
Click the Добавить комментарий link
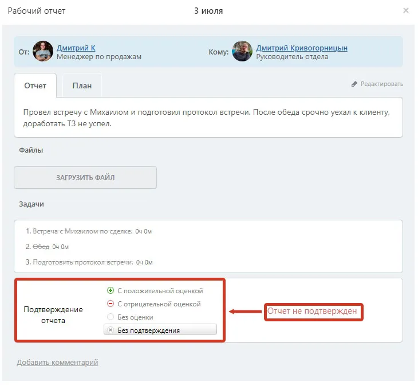tap(58, 362)
